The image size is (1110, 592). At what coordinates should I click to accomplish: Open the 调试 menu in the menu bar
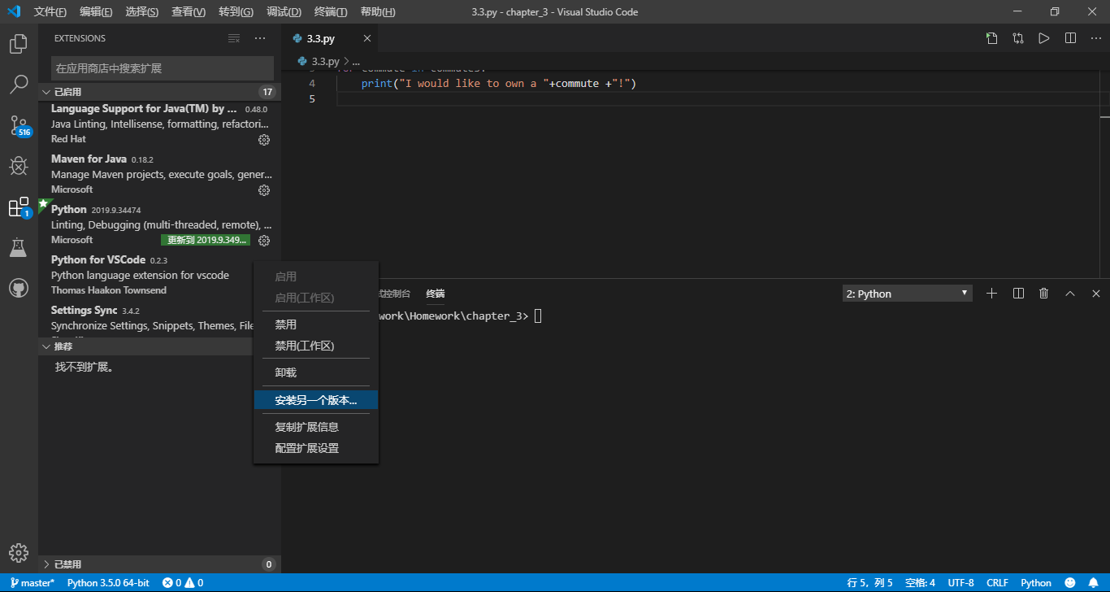click(x=283, y=11)
